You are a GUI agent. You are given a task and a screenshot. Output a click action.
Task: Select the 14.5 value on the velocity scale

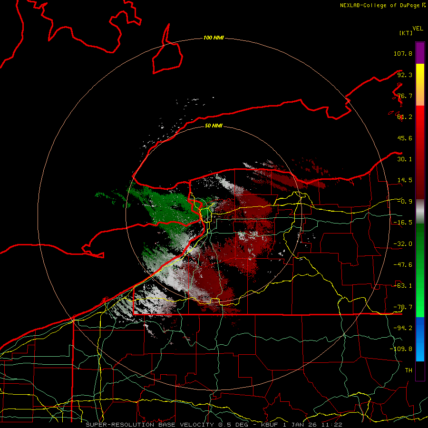(405, 180)
